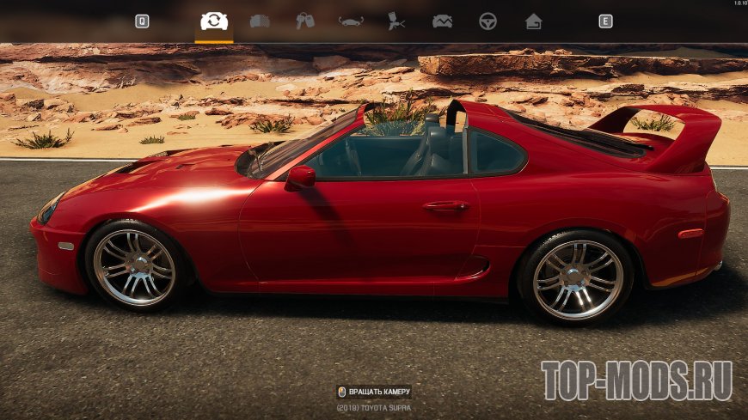The height and width of the screenshot is (420, 748).
Task: Open the steering wheel tab
Action: [487, 21]
